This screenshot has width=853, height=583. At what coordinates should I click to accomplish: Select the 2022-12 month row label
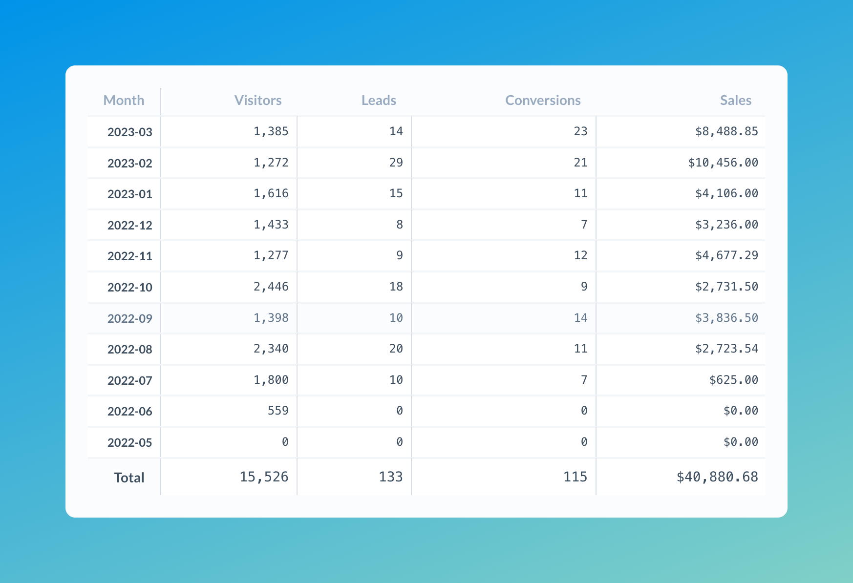point(130,225)
